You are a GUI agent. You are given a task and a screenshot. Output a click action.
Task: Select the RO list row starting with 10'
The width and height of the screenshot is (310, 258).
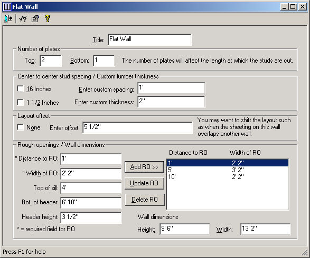(228, 176)
